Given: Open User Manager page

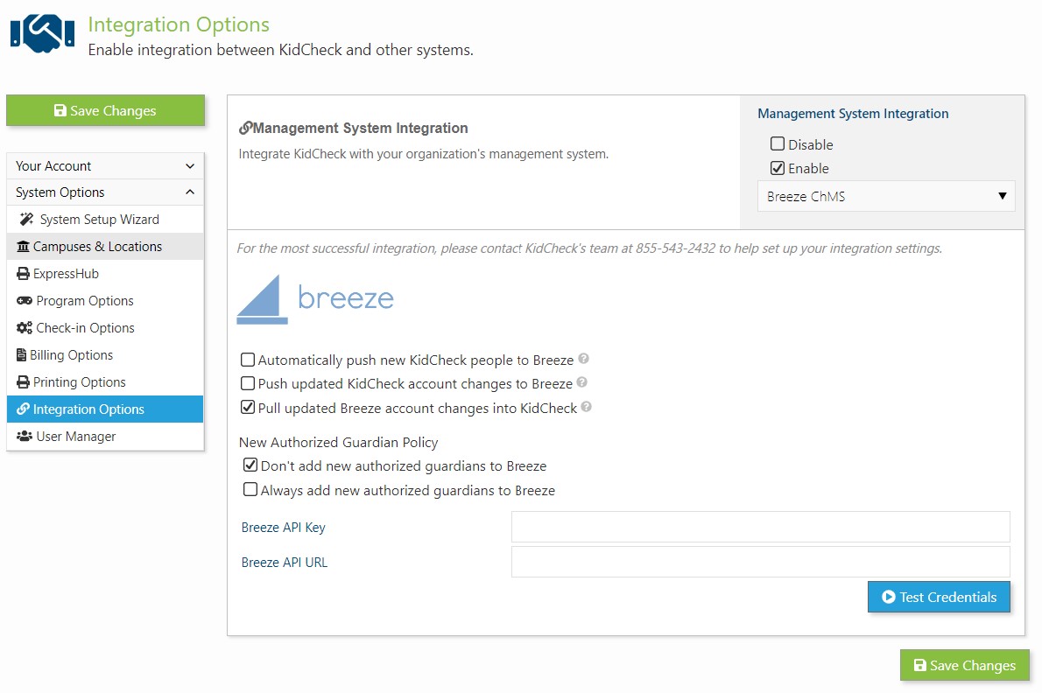Looking at the screenshot, I should click(105, 436).
